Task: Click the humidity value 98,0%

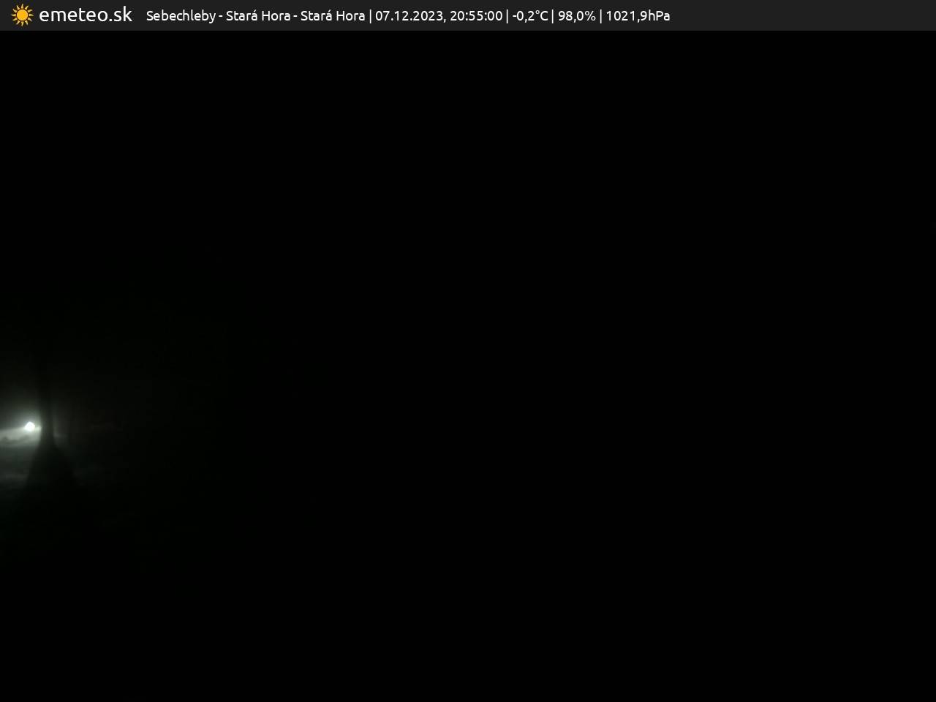Action: pos(576,16)
